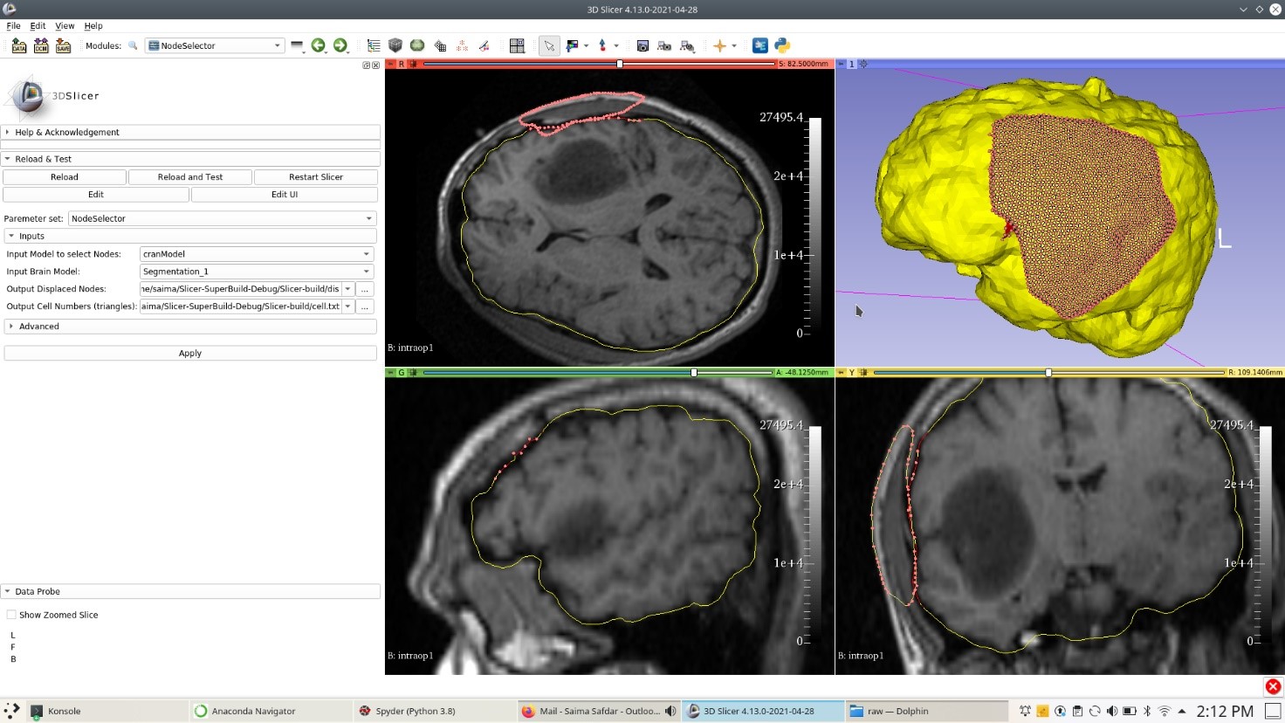Click the center view icon in 3D view bar
Viewport: 1285px width, 723px height.
click(x=863, y=64)
